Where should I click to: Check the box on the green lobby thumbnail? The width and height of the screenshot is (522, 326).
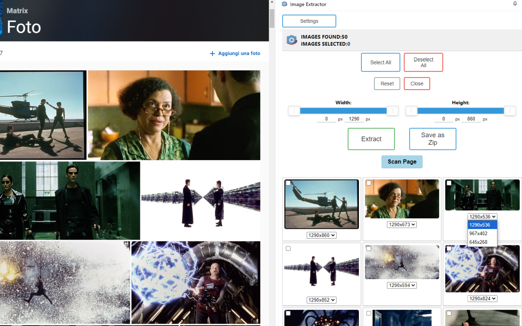pos(449,183)
